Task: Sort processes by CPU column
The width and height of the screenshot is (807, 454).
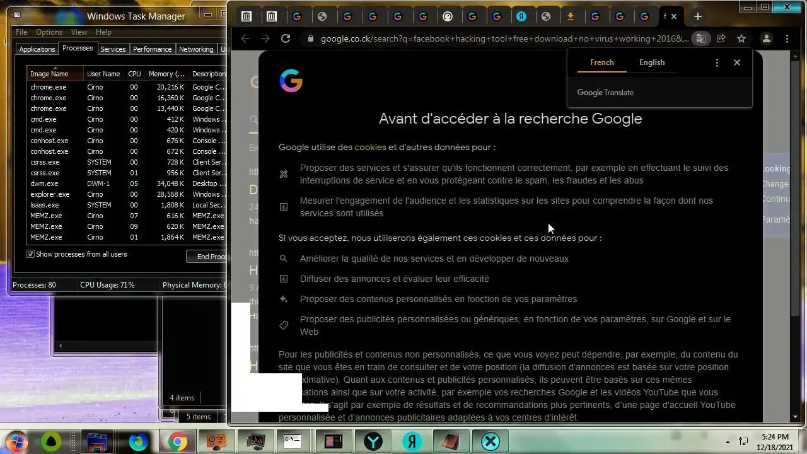Action: pos(134,74)
